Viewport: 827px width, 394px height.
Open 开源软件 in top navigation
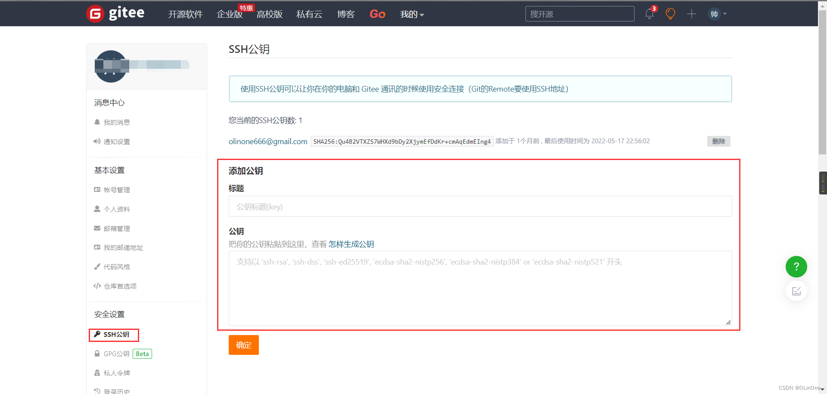pos(185,14)
